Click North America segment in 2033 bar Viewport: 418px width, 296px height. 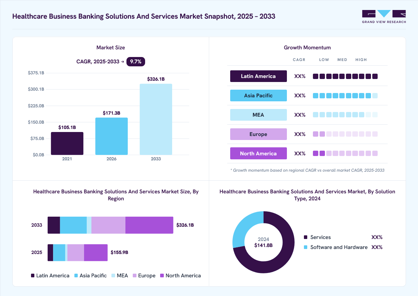click(x=149, y=225)
